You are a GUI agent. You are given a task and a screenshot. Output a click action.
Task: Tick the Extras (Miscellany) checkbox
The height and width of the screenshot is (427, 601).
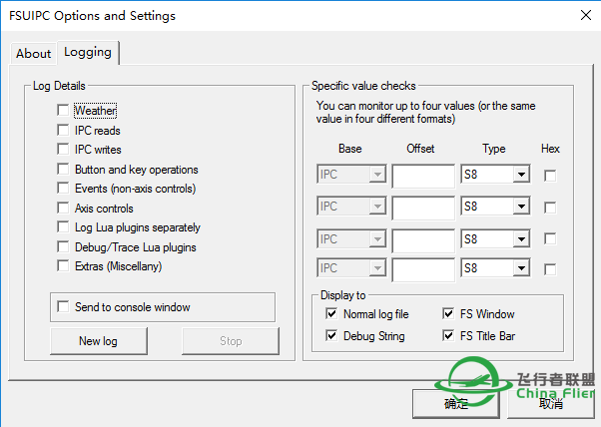click(64, 266)
